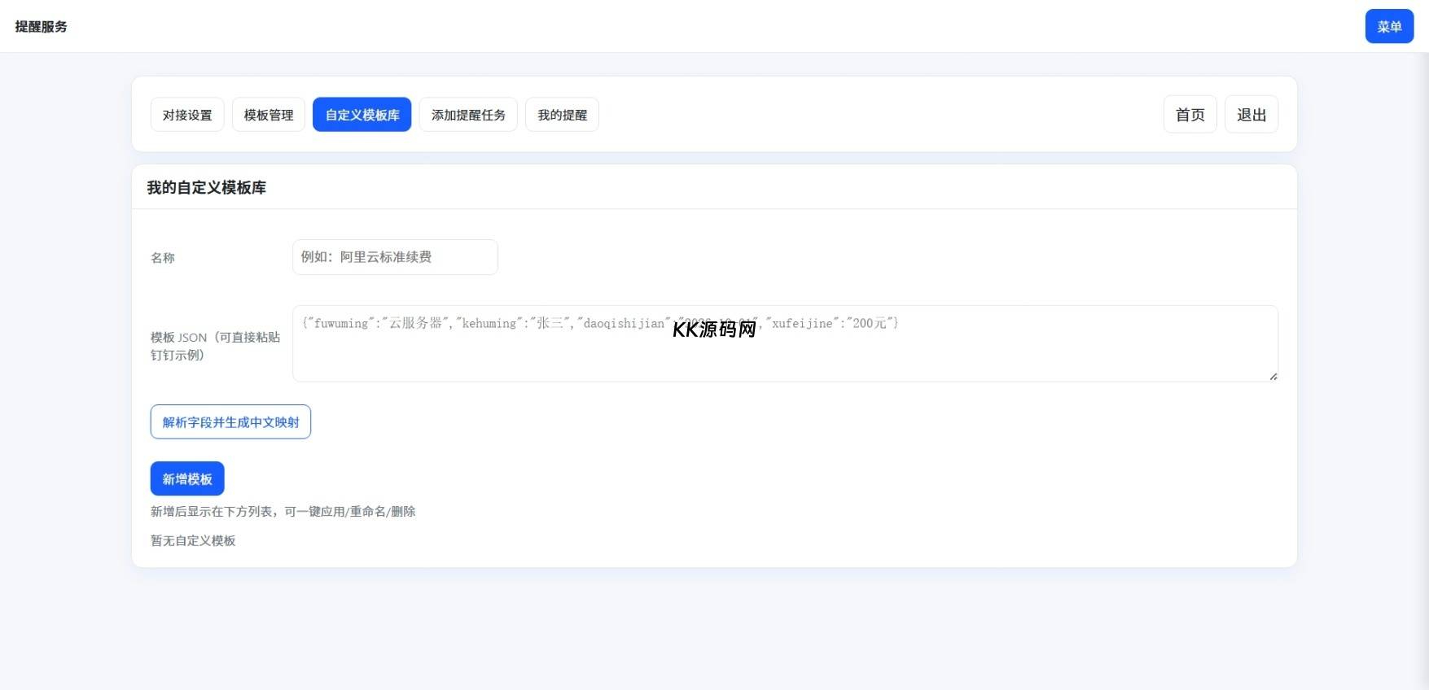Open the 我的提醒 tab
Image resolution: width=1429 pixels, height=690 pixels.
pyautogui.click(x=562, y=115)
